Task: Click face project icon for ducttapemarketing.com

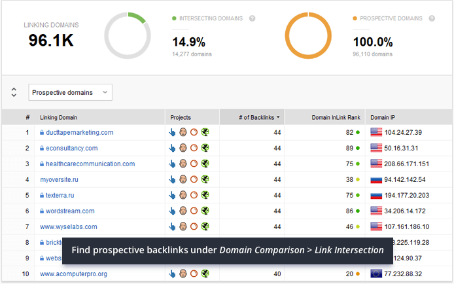Action: pos(183,132)
